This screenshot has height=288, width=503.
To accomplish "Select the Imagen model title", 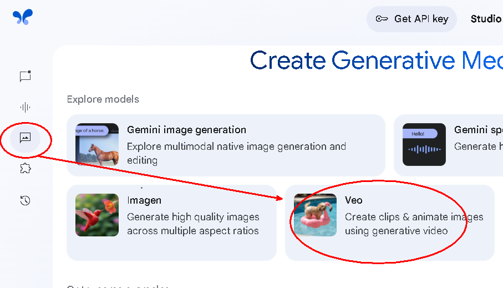I will coord(144,200).
